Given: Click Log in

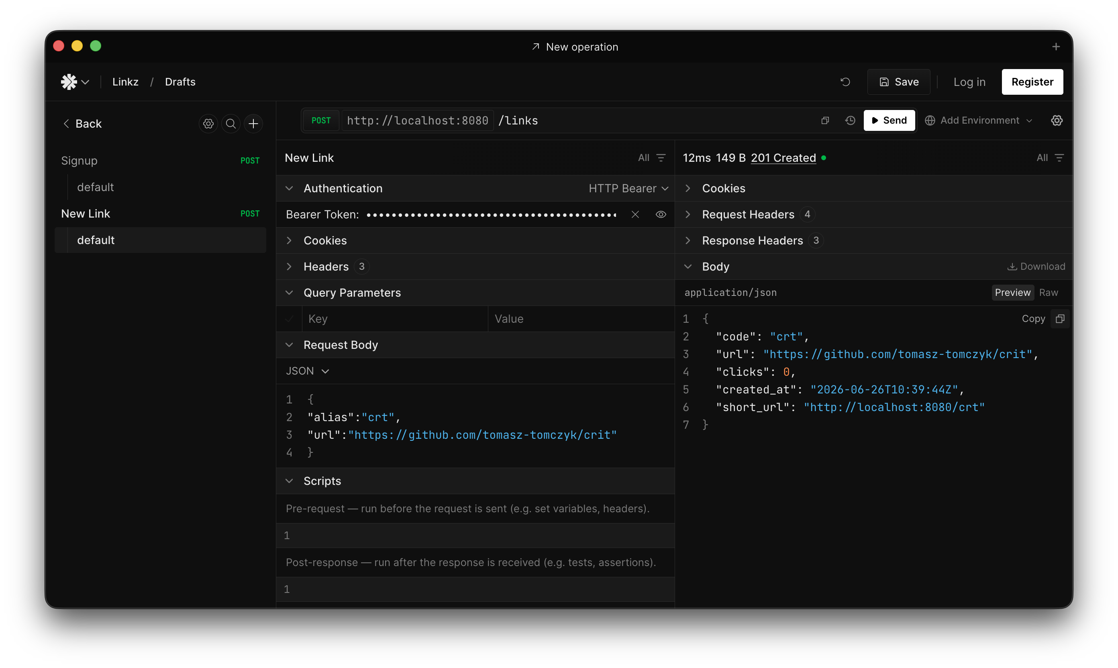Looking at the screenshot, I should pos(969,82).
